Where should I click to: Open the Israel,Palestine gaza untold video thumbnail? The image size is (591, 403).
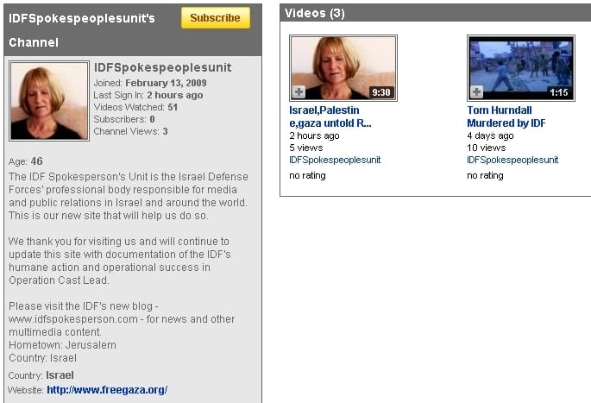point(343,68)
